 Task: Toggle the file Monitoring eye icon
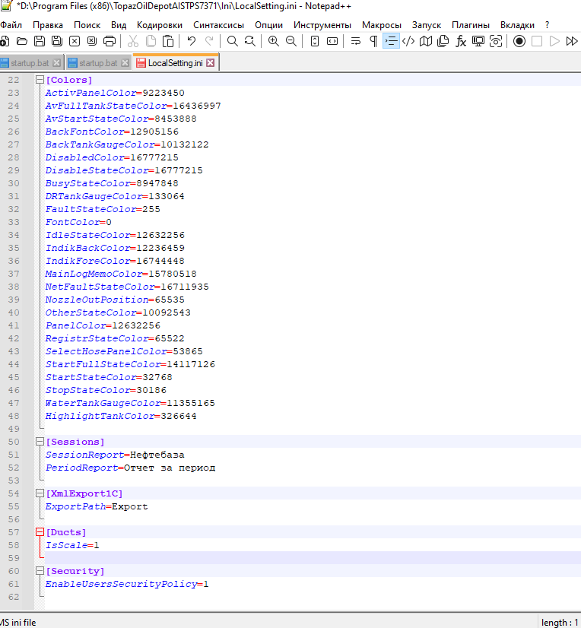coord(496,41)
